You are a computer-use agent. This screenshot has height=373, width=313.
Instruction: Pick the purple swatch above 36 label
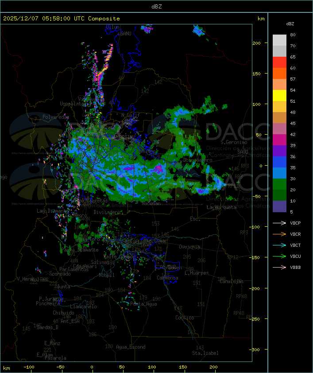tap(279, 151)
